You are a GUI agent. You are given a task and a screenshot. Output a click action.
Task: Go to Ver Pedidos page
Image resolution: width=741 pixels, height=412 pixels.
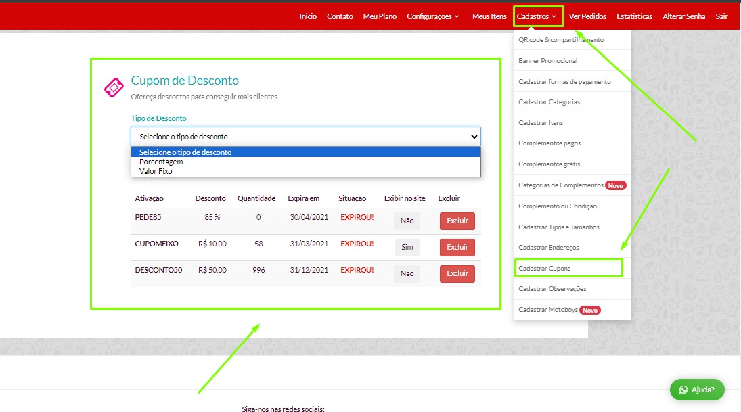[587, 16]
